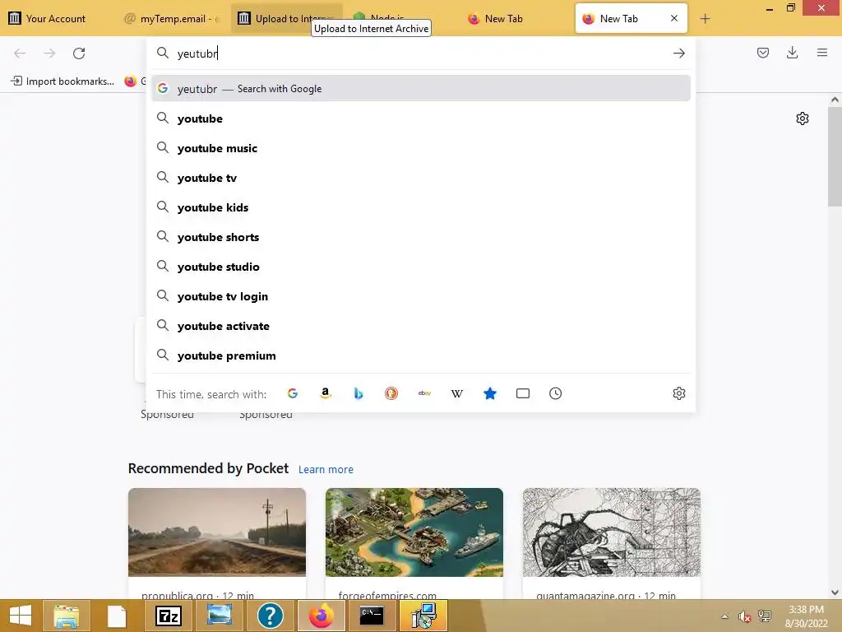Select 'youtube shorts' suggestion
Screen dimensions: 842x632
click(x=421, y=236)
